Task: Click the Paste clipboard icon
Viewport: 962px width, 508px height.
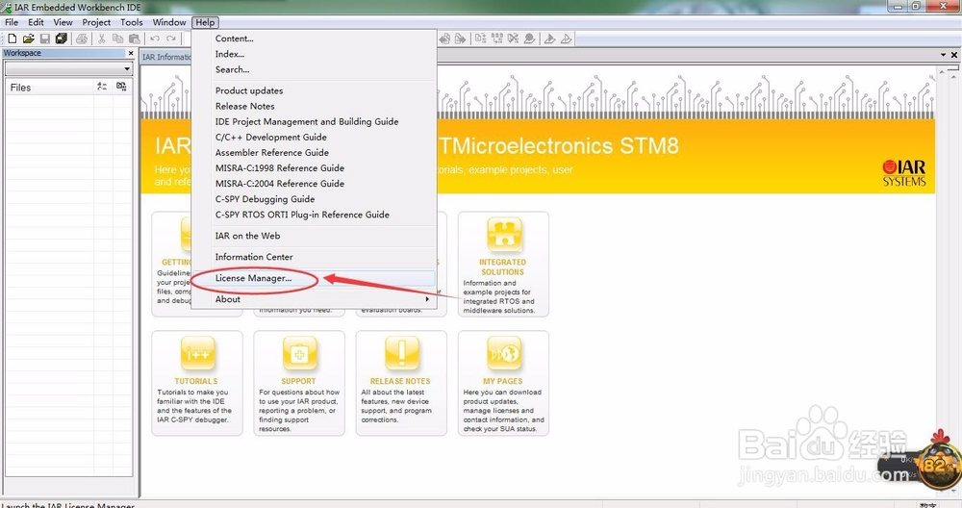Action: tap(135, 38)
